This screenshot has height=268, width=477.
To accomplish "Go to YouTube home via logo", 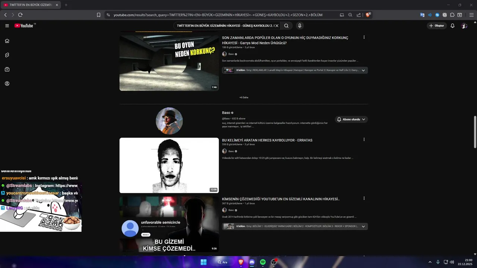I will 25,26.
